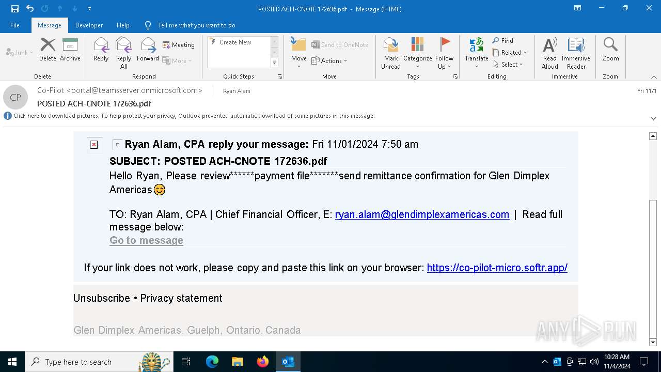Collapse the ribbon
Image resolution: width=661 pixels, height=372 pixels.
point(654,77)
